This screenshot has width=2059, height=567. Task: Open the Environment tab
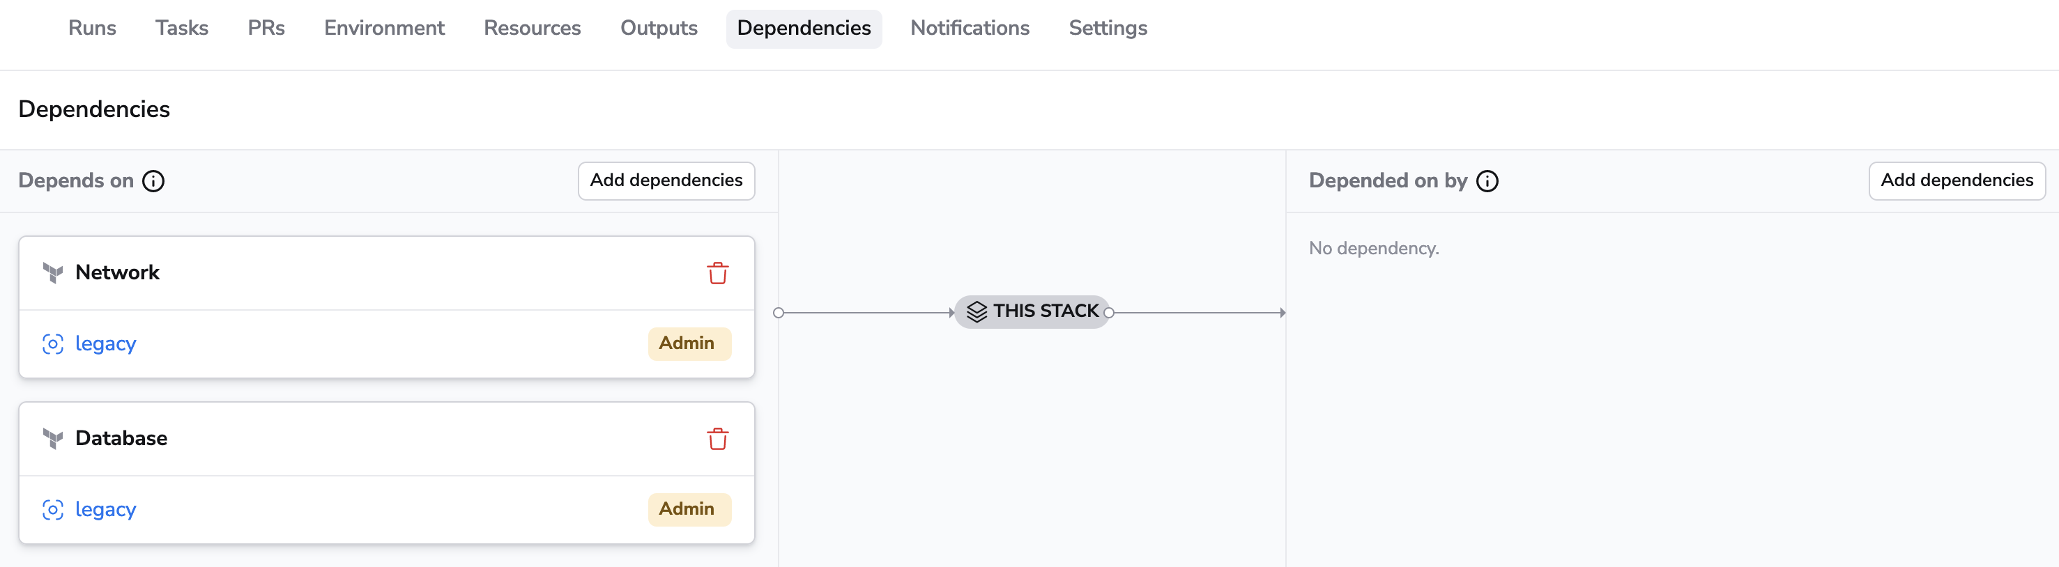point(383,28)
